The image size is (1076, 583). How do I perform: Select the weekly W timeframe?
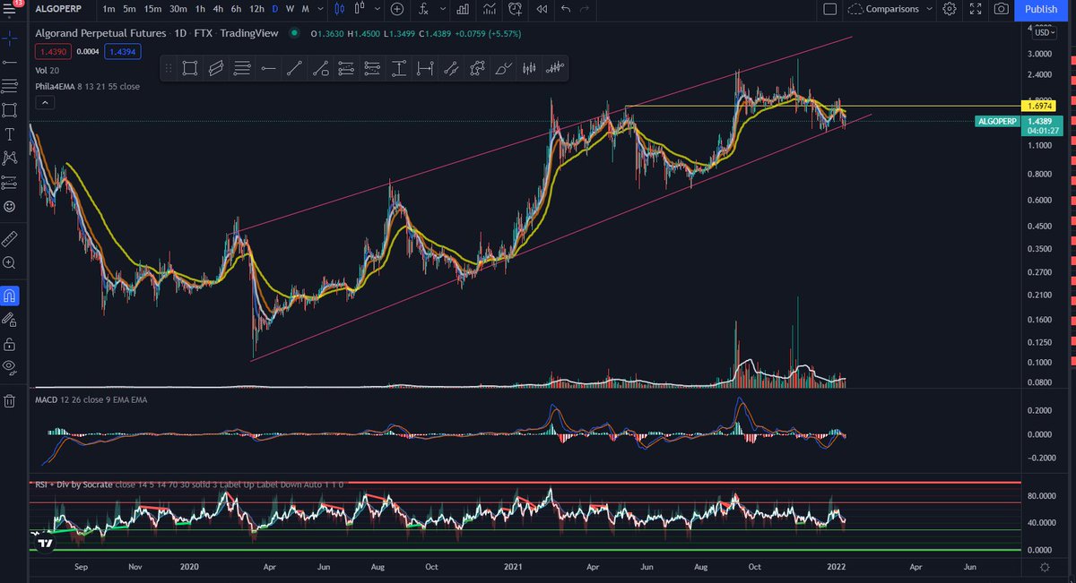290,9
